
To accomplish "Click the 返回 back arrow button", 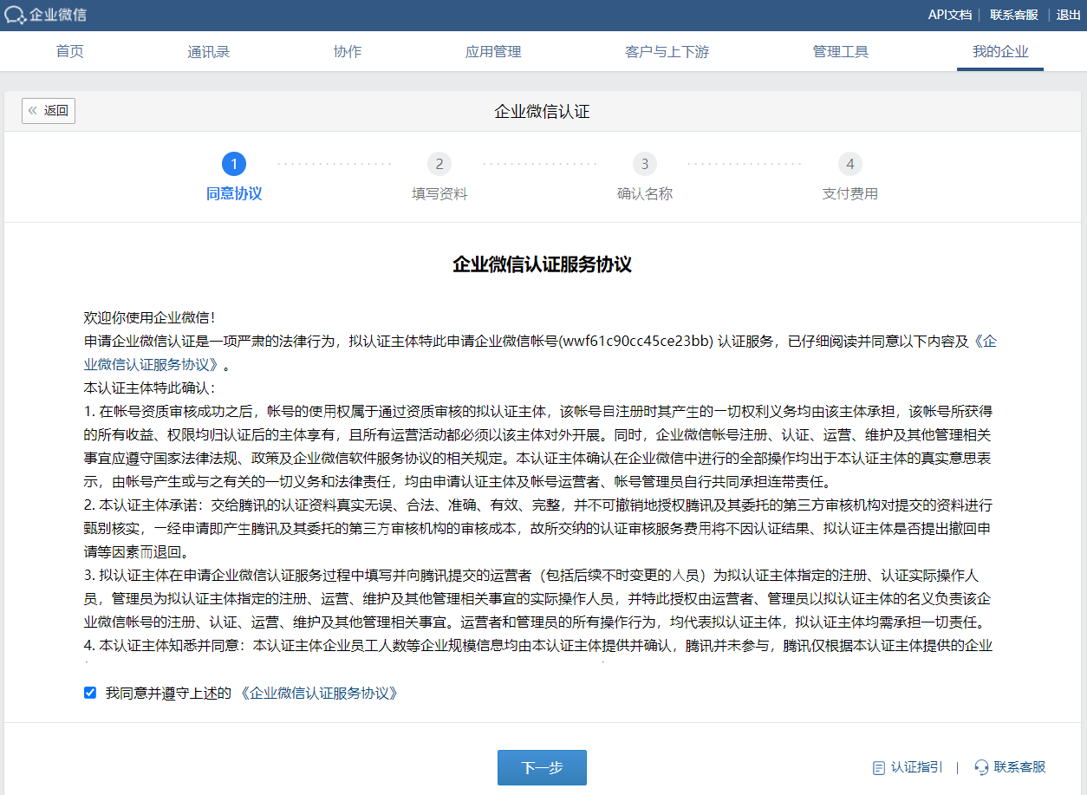I will tap(49, 110).
